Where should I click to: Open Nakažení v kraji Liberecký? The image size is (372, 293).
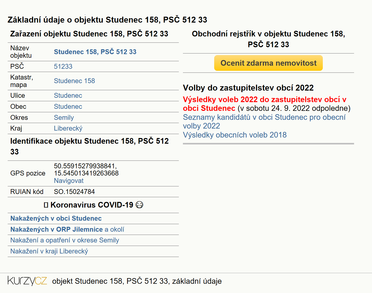pos(49,251)
